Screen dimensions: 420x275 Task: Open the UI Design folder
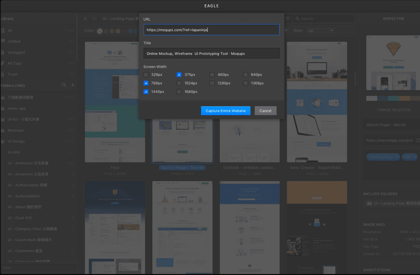click(38, 141)
